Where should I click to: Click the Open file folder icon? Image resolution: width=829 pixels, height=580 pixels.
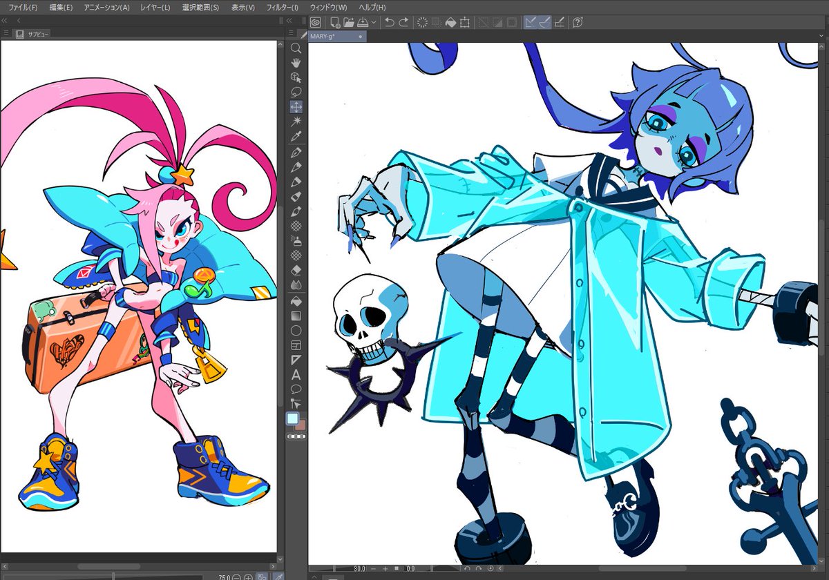349,22
